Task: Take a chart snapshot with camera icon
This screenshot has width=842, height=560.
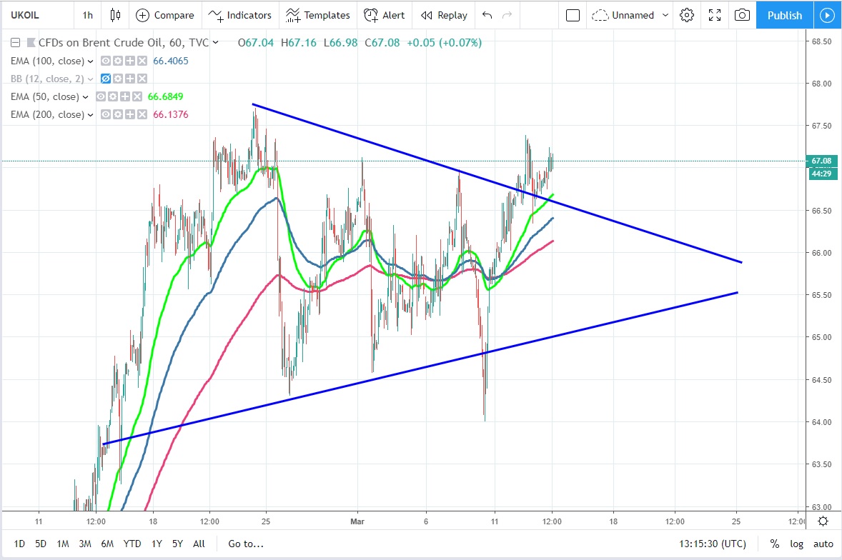Action: pyautogui.click(x=742, y=15)
